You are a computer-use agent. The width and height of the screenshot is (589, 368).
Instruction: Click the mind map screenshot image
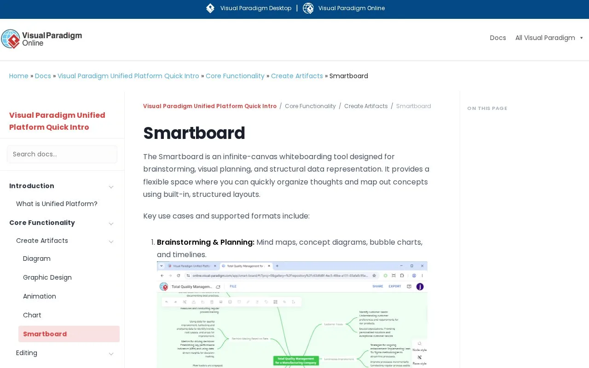292,315
